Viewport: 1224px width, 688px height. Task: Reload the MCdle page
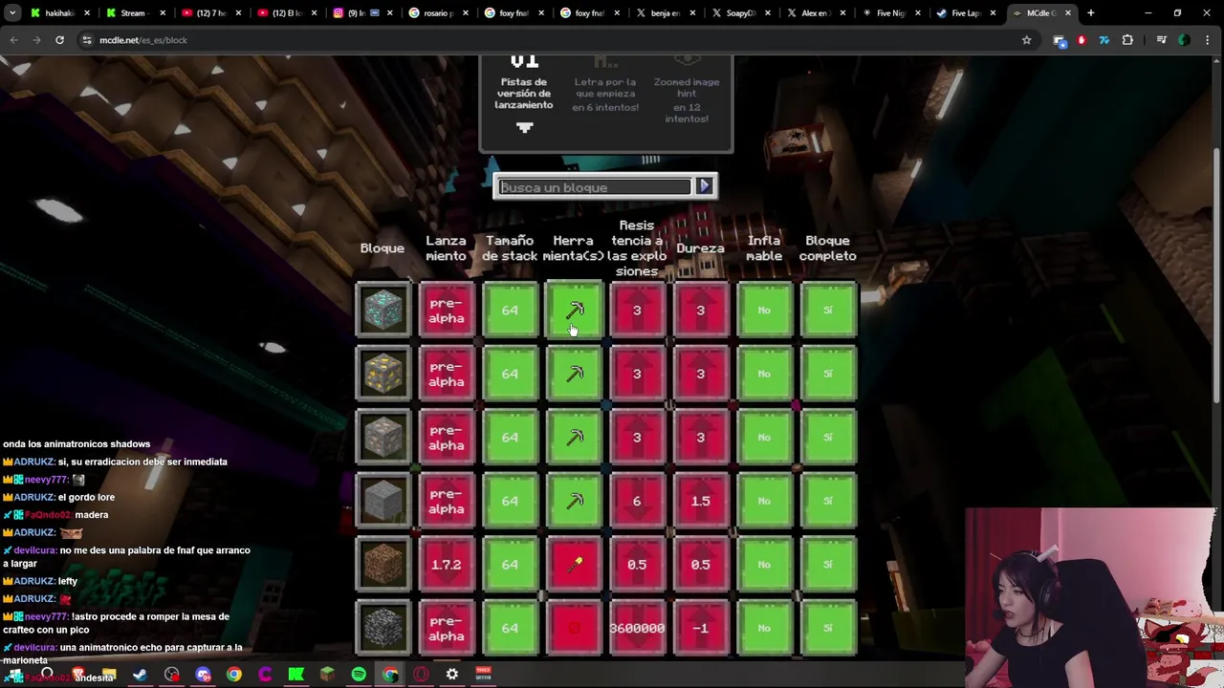pos(59,40)
